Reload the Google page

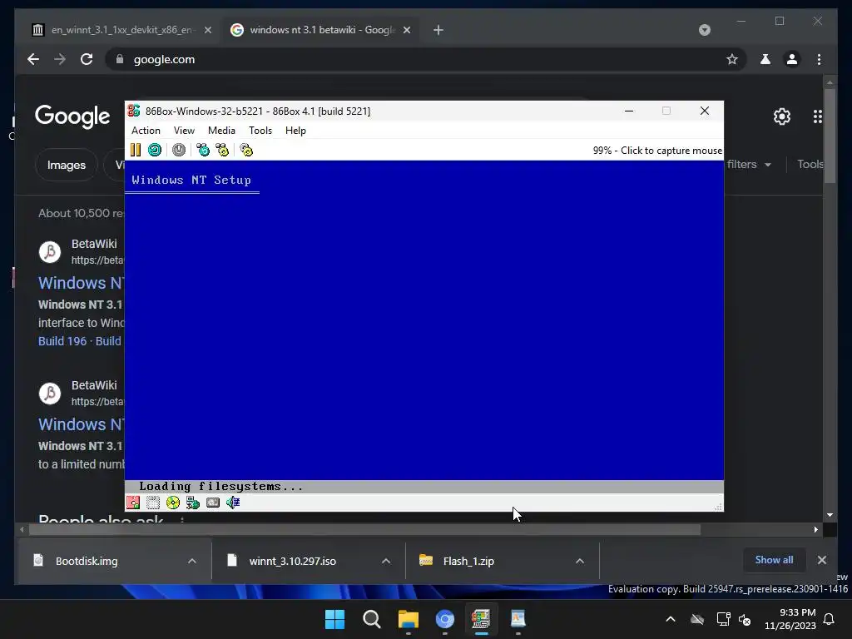[x=87, y=59]
